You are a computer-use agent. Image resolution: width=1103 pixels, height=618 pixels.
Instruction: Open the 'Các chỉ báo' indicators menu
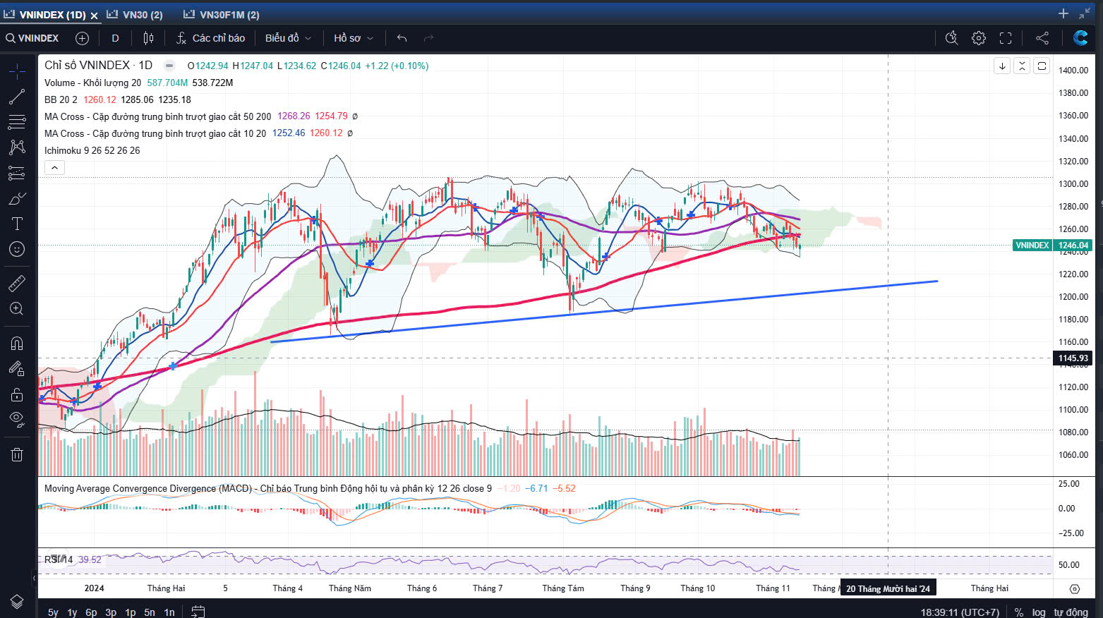click(x=210, y=38)
